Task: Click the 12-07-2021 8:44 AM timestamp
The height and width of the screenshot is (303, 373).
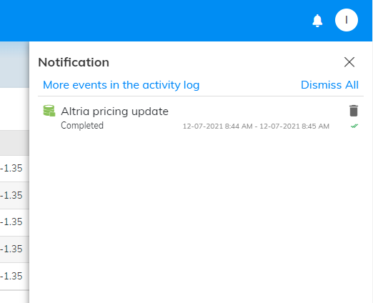Action: pyautogui.click(x=217, y=126)
